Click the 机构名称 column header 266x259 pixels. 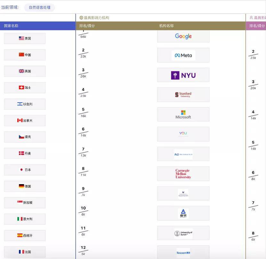166,26
